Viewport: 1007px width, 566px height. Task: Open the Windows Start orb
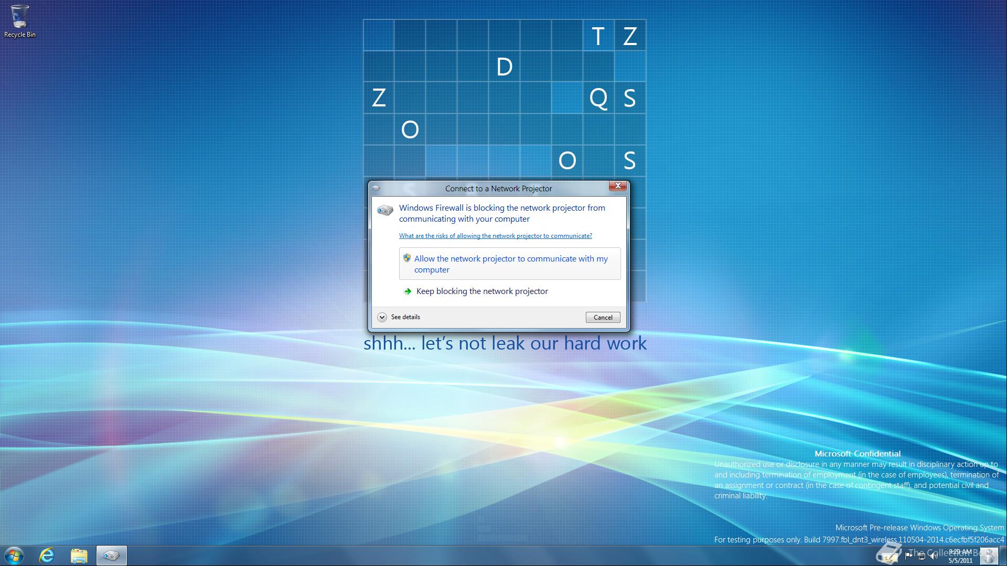click(14, 556)
